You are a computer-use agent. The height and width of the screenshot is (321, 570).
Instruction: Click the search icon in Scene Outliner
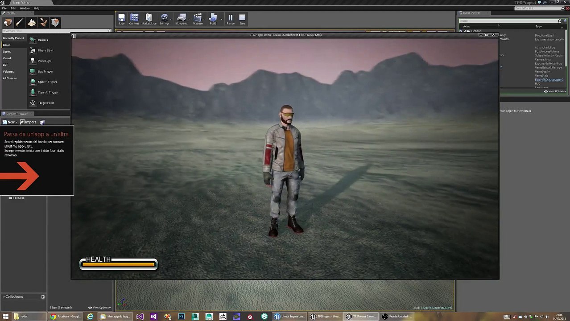(559, 21)
